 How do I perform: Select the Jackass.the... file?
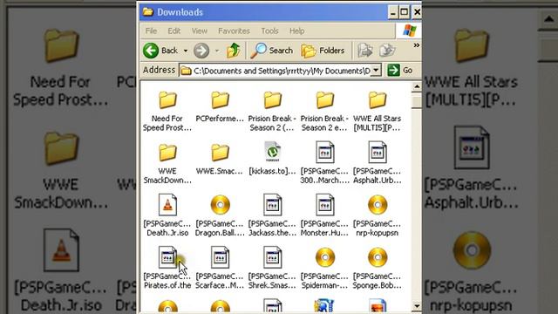tap(272, 215)
